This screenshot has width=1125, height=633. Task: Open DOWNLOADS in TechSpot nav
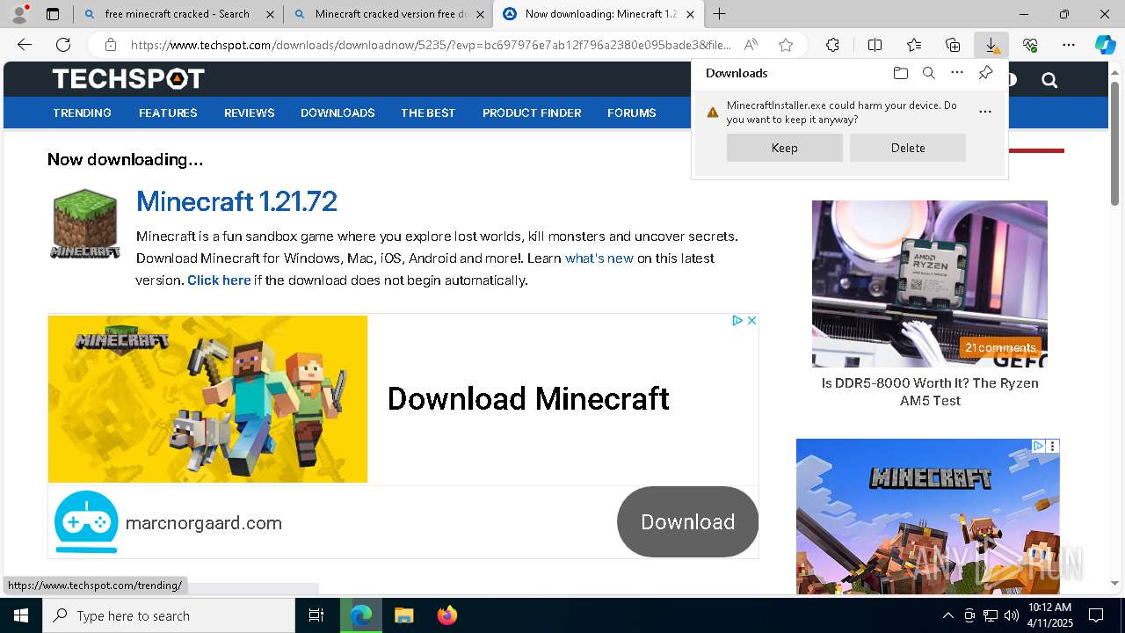[x=337, y=113]
